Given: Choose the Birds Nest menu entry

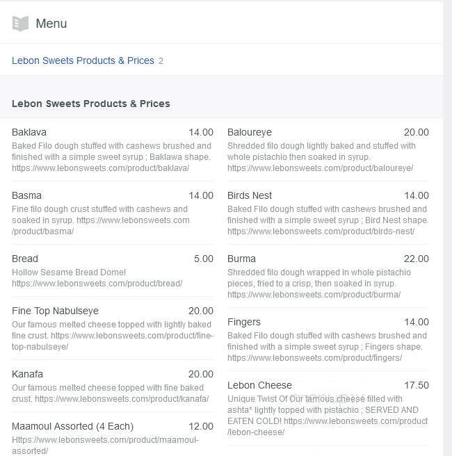Looking at the screenshot, I should tap(250, 195).
